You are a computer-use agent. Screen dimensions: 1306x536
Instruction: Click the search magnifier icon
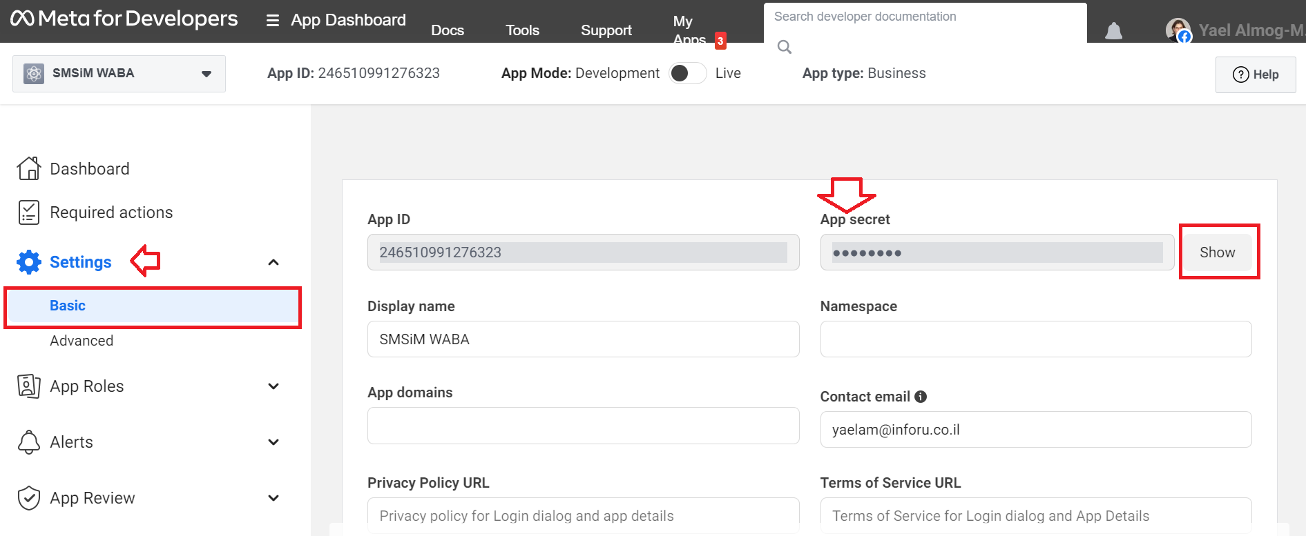point(784,47)
